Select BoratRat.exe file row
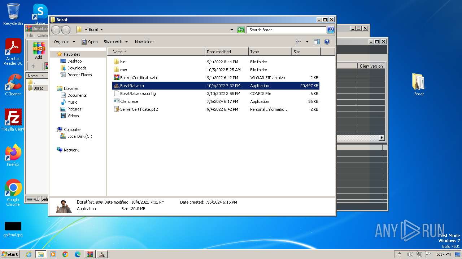This screenshot has height=259, width=462. coord(215,86)
